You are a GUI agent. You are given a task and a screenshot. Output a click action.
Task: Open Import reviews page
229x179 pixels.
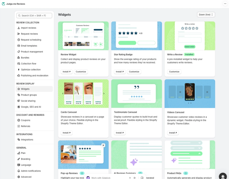coord(28,28)
